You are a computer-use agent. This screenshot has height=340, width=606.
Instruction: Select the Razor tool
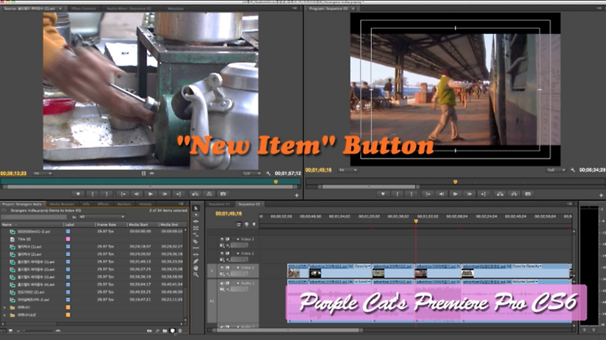point(196,241)
